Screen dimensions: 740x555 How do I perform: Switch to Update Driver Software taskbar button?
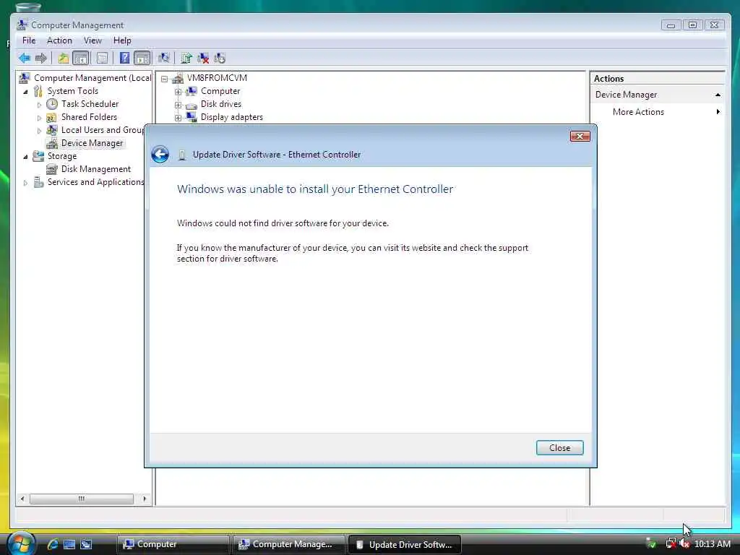pyautogui.click(x=405, y=544)
